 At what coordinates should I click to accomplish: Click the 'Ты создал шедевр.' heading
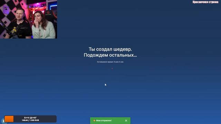click(x=110, y=49)
